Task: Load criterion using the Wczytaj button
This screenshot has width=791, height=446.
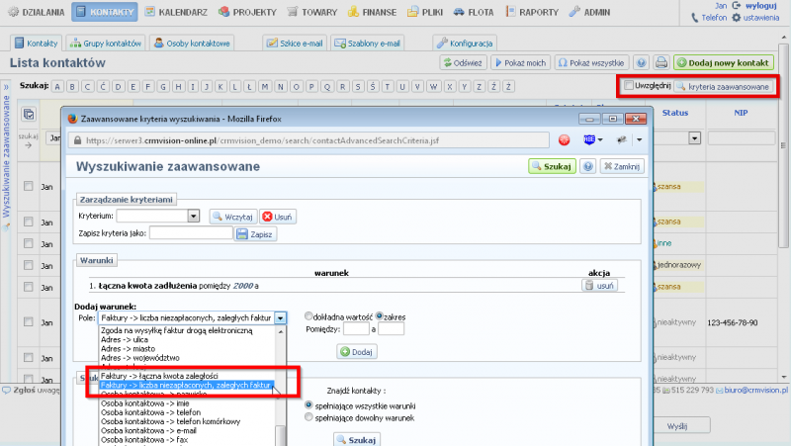Action: 233,216
